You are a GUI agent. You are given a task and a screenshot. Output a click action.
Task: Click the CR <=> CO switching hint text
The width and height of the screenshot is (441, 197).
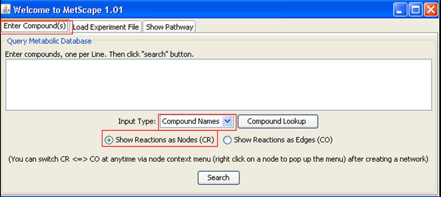click(x=218, y=160)
